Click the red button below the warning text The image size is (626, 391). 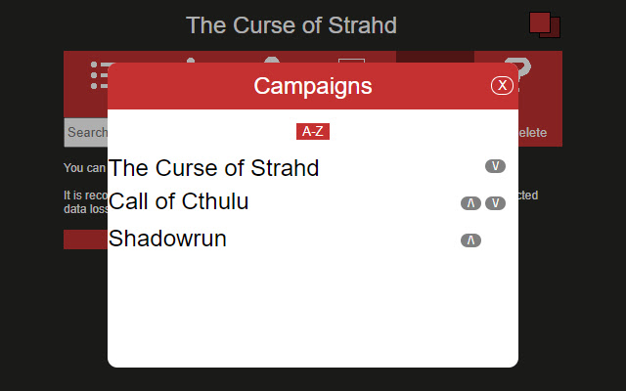pyautogui.click(x=85, y=240)
